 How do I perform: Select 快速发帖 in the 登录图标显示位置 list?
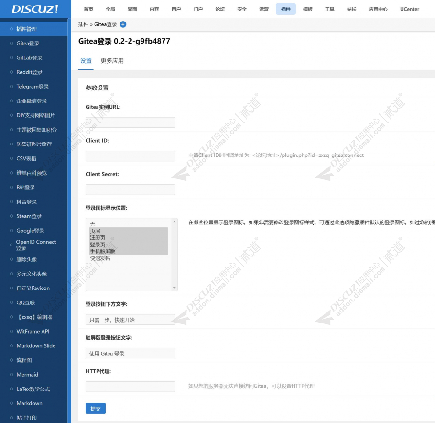coord(129,258)
